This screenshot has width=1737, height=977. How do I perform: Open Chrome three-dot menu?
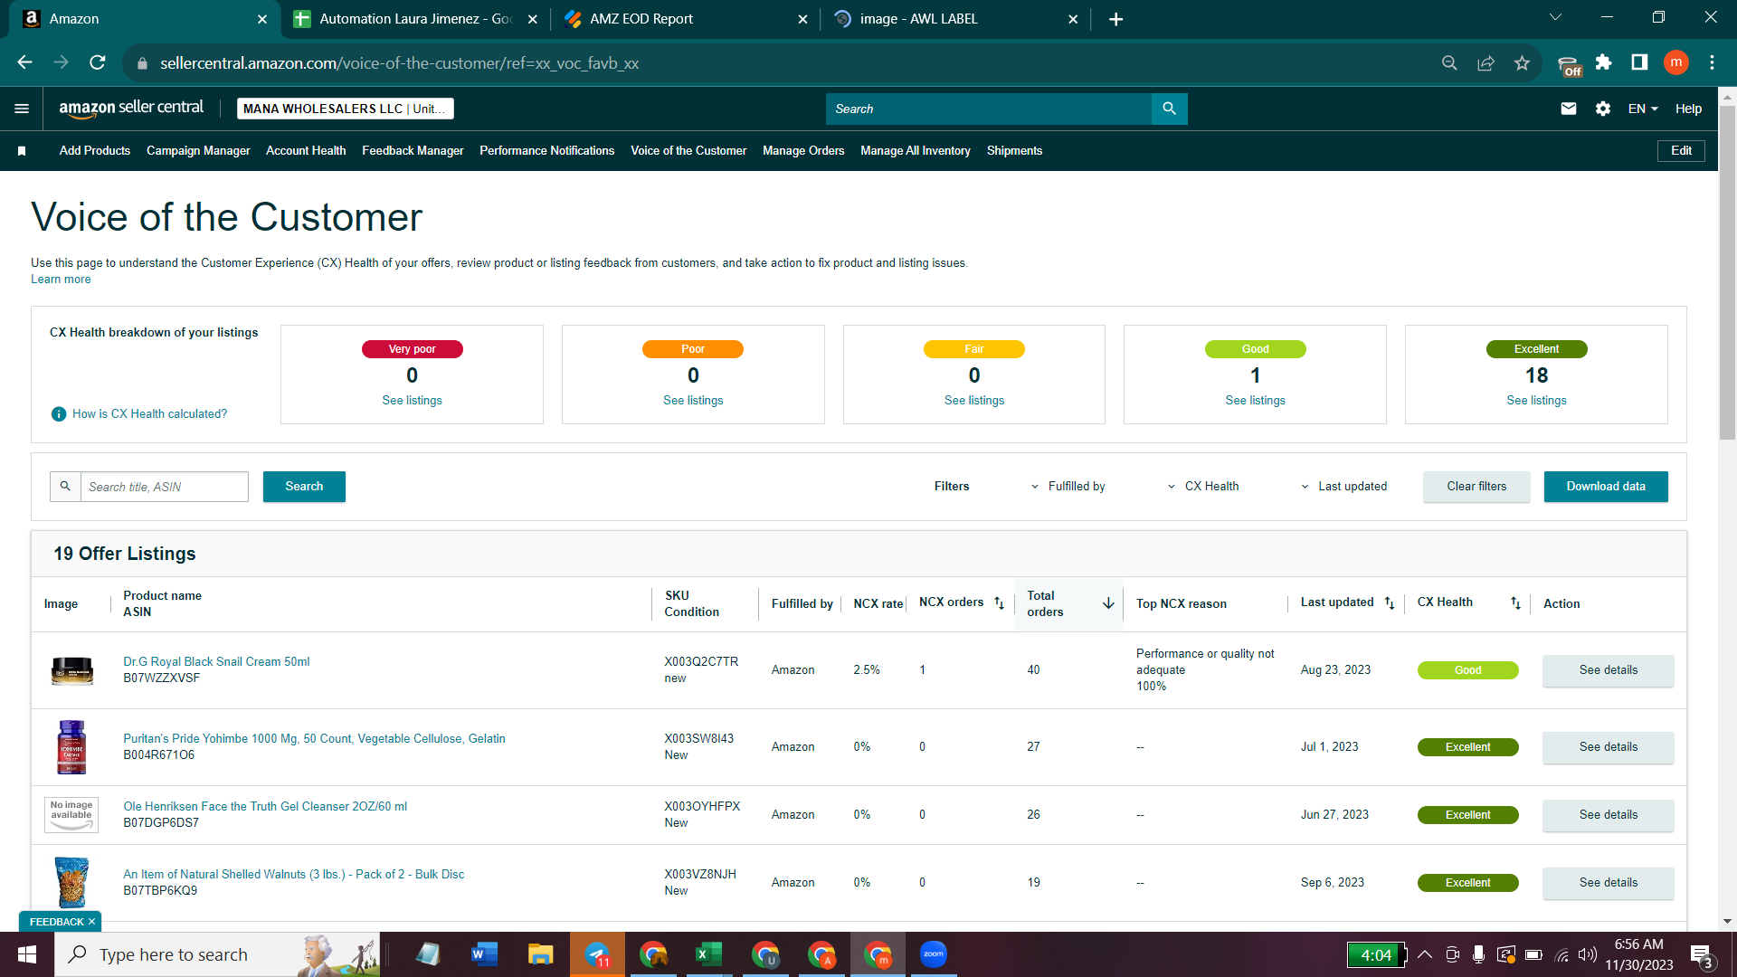pyautogui.click(x=1712, y=62)
